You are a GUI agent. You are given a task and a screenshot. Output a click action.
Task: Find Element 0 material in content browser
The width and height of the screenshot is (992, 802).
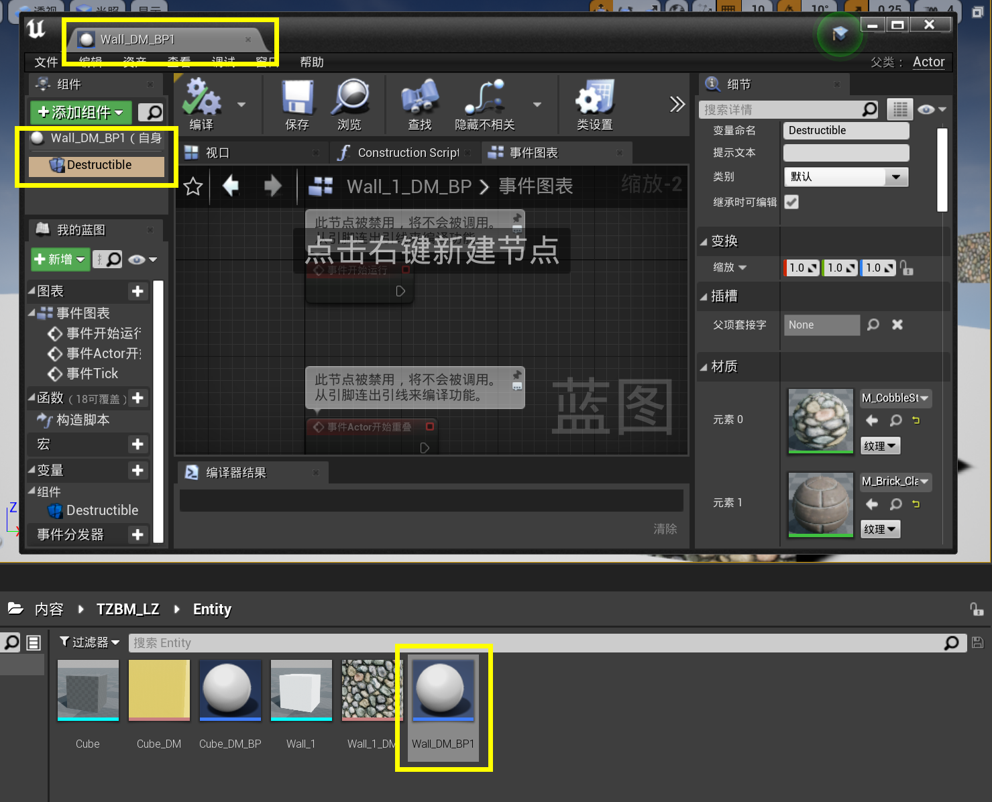895,420
